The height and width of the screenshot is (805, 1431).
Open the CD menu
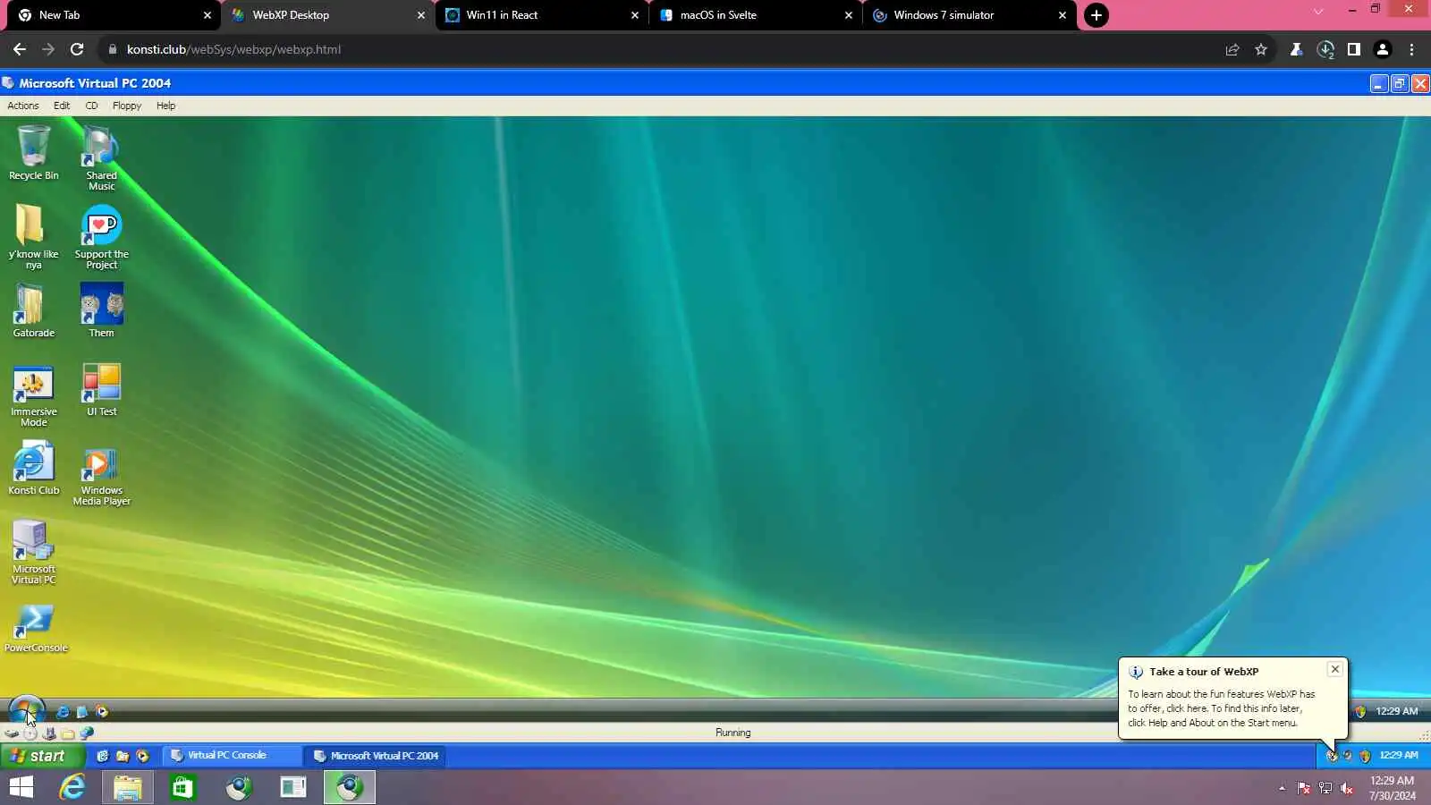[91, 106]
